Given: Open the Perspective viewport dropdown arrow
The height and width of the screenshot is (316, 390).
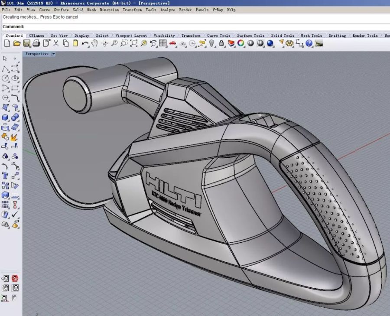Looking at the screenshot, I should pos(53,54).
